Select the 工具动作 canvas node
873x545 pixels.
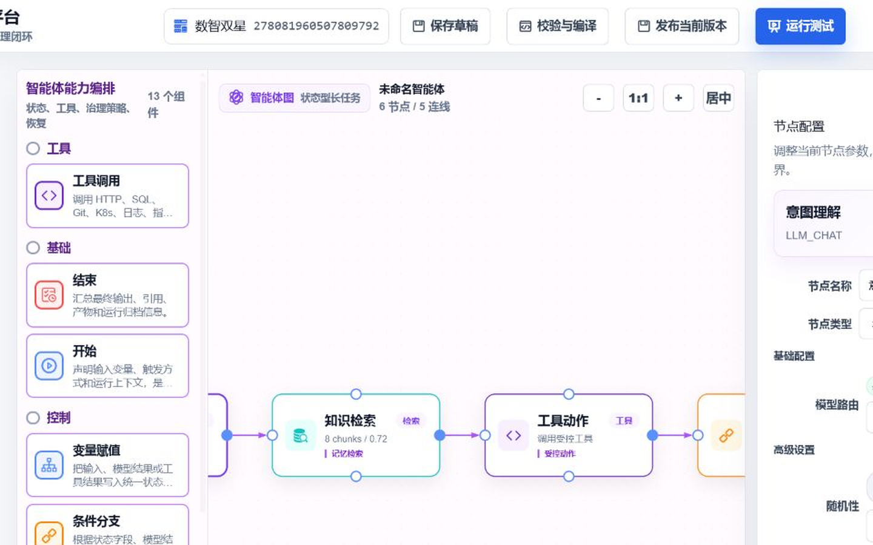(x=569, y=435)
